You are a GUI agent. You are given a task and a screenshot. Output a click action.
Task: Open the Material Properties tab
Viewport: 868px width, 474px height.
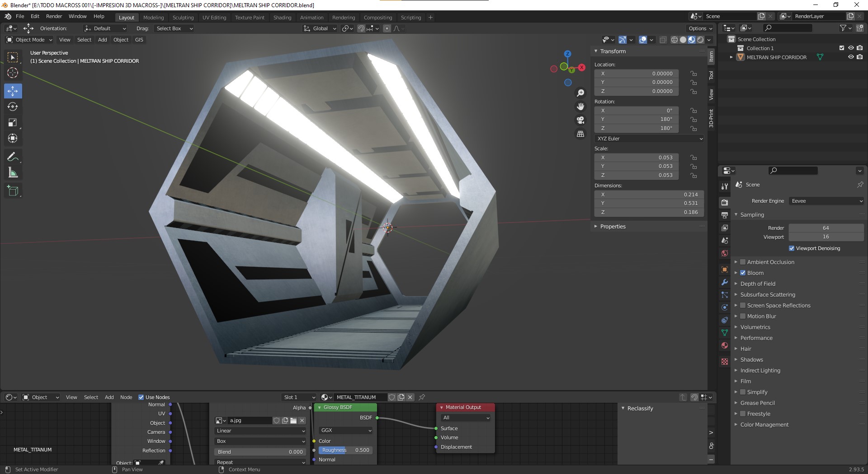tap(724, 345)
